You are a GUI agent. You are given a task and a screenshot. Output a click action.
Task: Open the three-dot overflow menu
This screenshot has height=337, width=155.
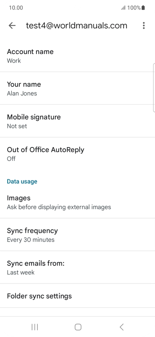tap(143, 26)
